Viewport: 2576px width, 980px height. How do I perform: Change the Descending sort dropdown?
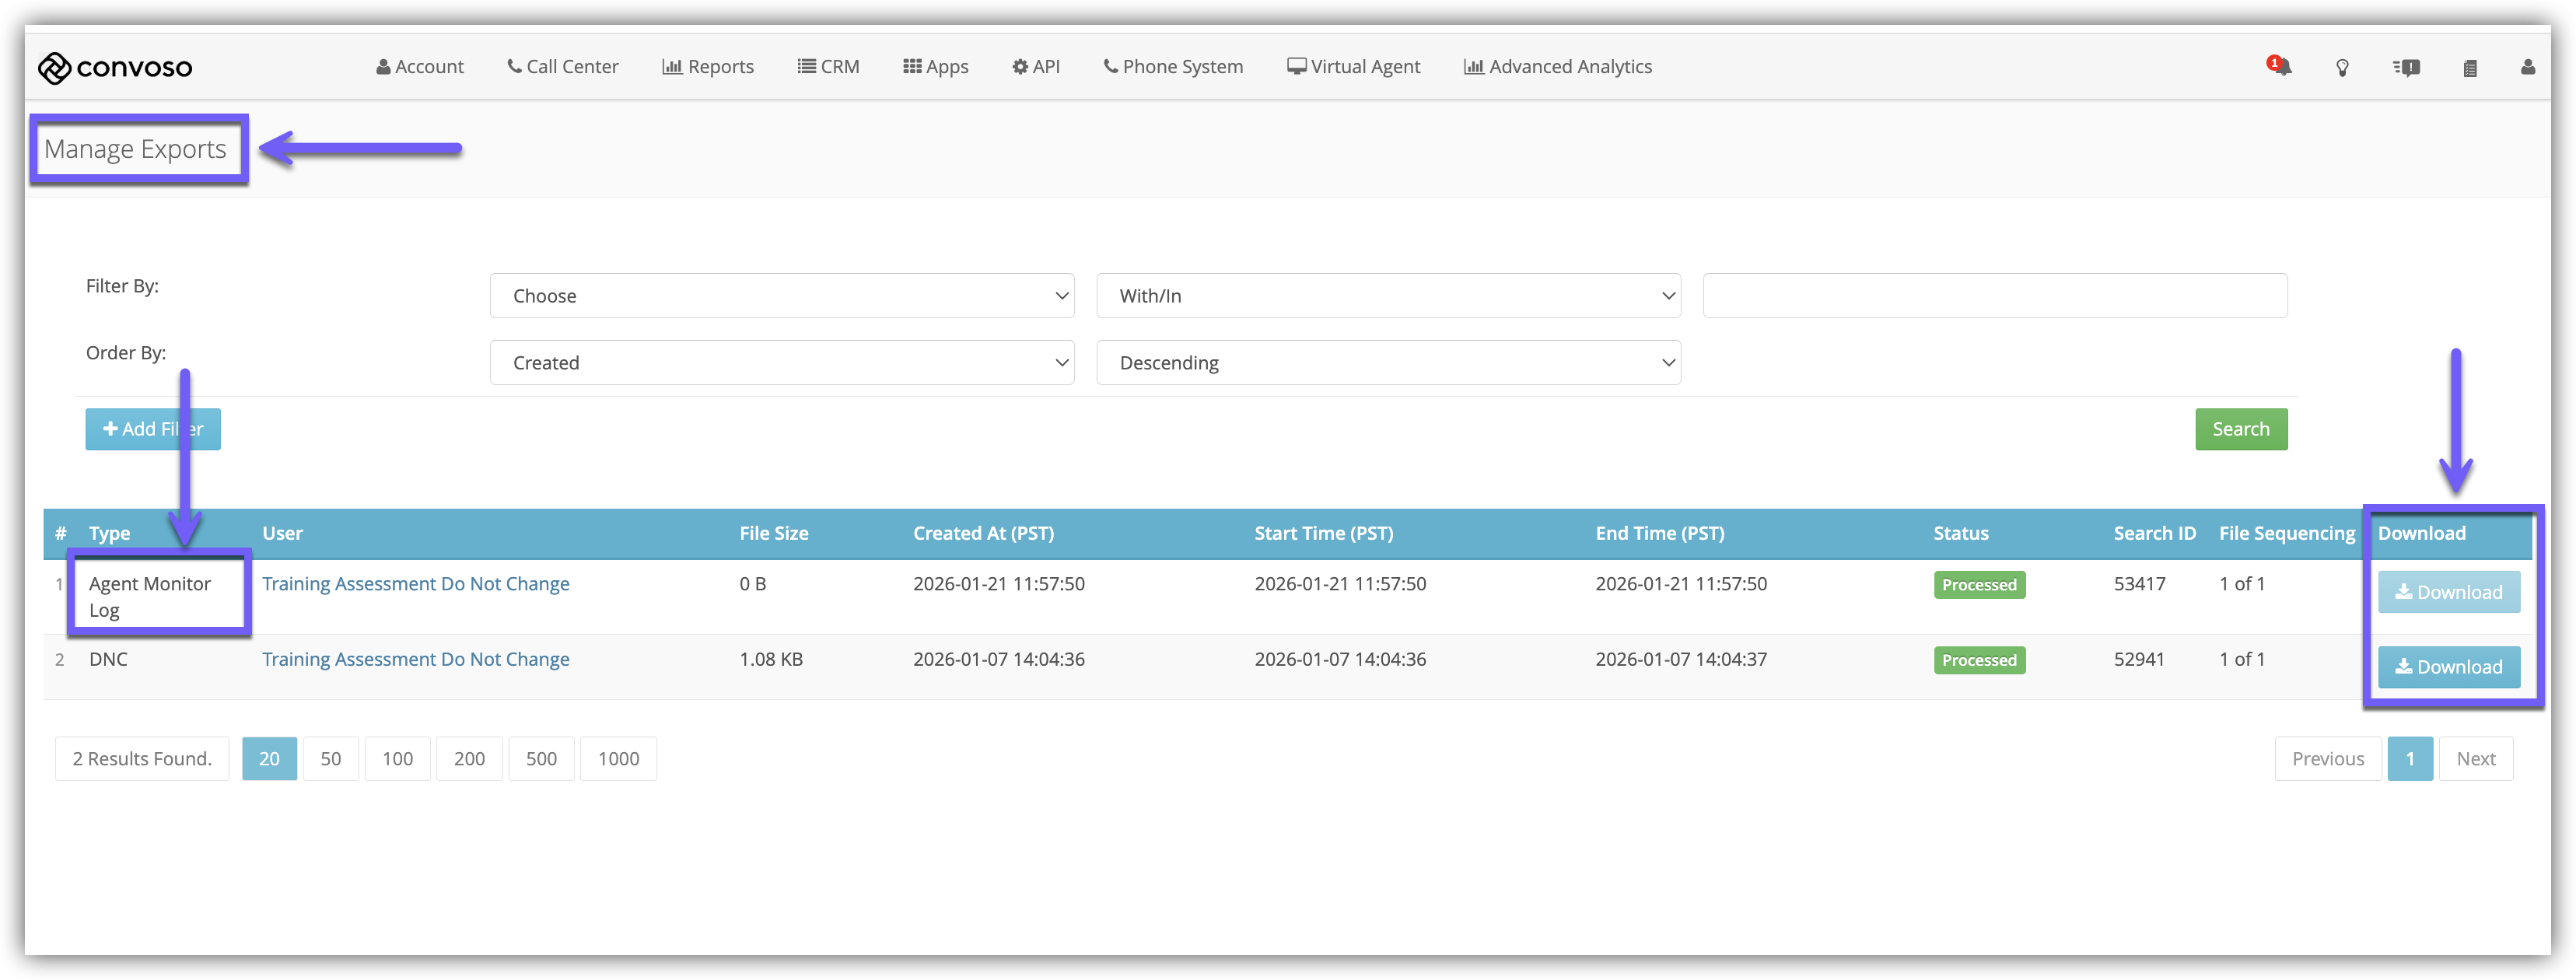pos(1387,363)
